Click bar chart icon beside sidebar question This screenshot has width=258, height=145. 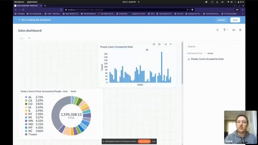(x=188, y=59)
